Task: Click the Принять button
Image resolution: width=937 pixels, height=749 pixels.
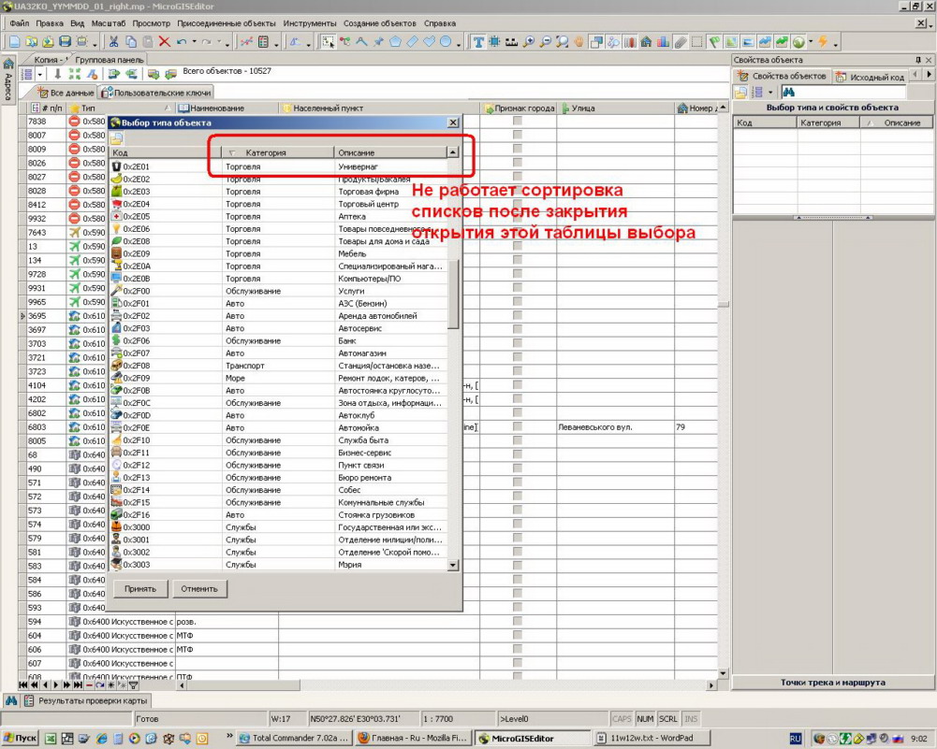Action: point(140,588)
